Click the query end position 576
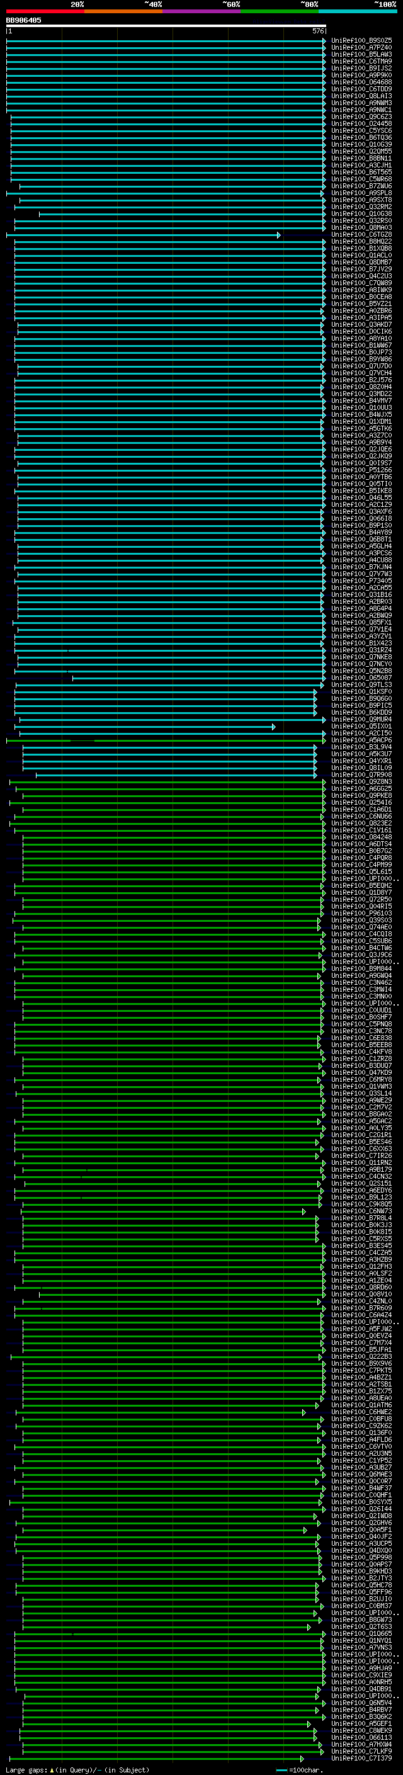The height and width of the screenshot is (1775, 403). [x=317, y=31]
